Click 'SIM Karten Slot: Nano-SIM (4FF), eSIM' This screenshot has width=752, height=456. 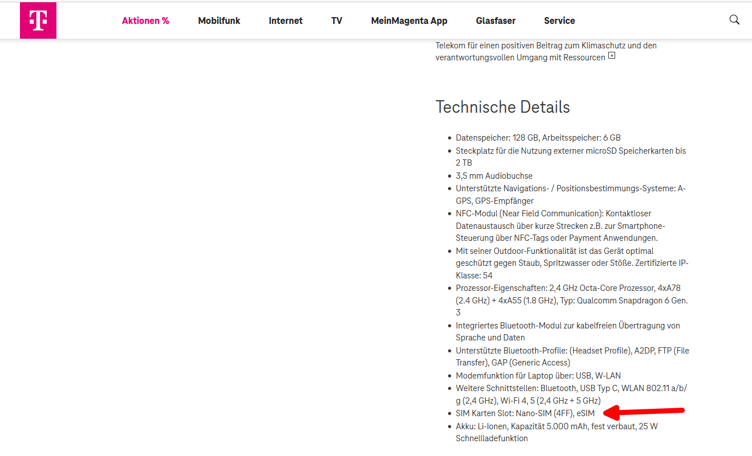(525, 413)
